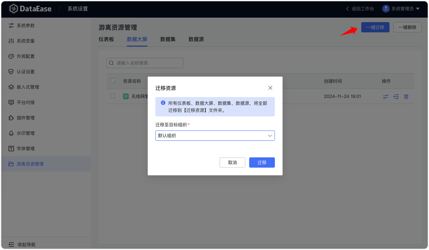Switch to 仪表板 tab
Viewport: 429px width, 250px height.
(x=106, y=39)
